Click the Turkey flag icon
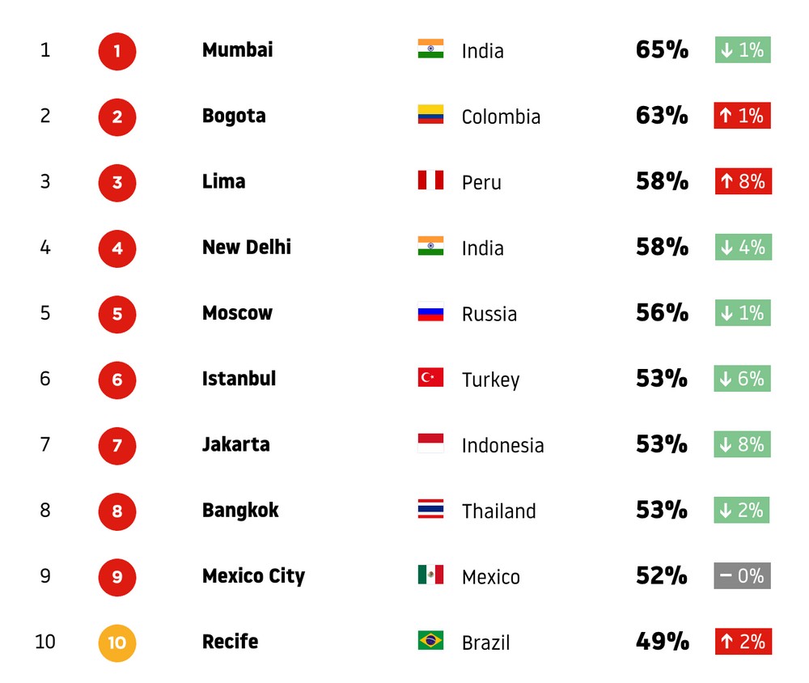Image resolution: width=809 pixels, height=683 pixels. [430, 377]
